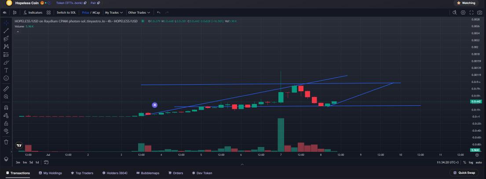Expand the My Trades dropdown
The height and width of the screenshot is (179, 486).
114,13
